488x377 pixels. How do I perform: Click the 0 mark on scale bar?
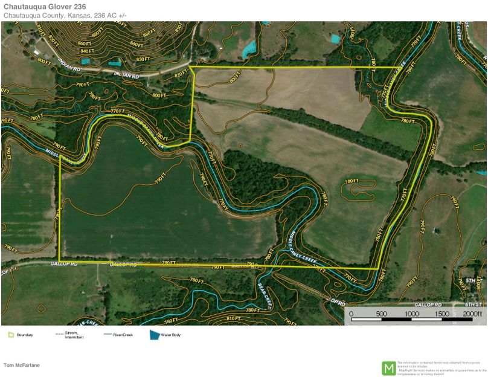(x=351, y=314)
